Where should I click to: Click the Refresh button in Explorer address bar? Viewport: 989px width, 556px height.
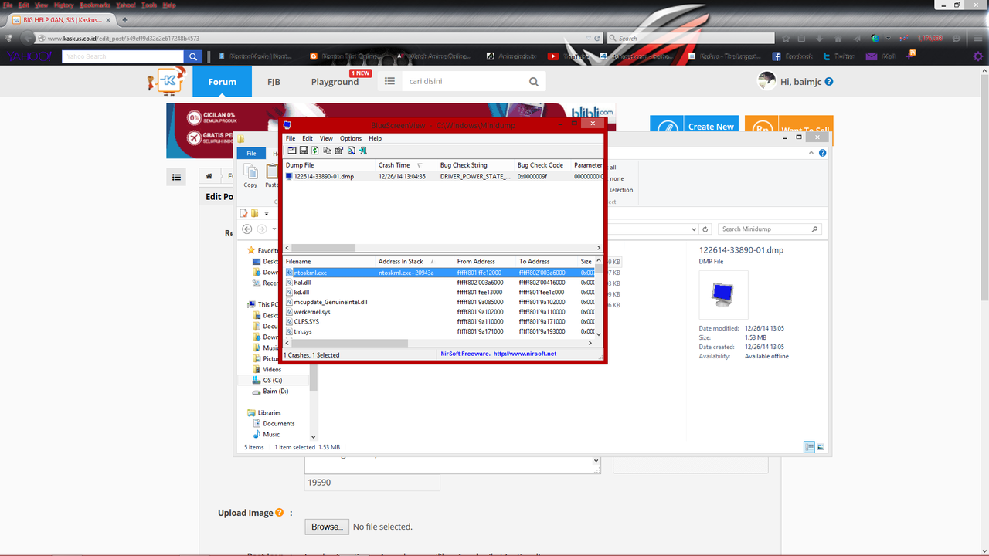tap(705, 229)
